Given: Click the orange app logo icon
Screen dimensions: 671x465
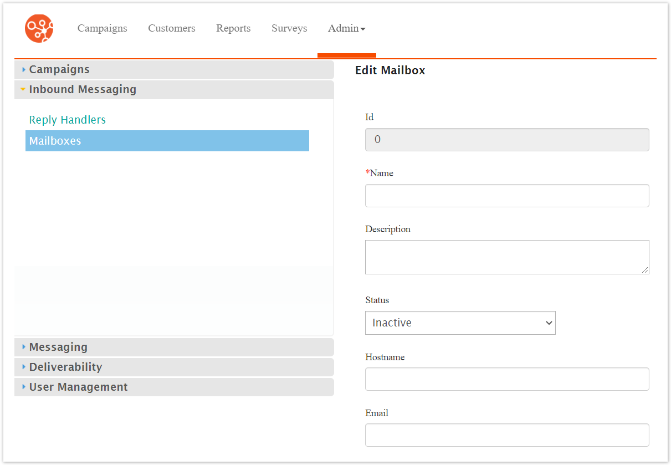Looking at the screenshot, I should [x=39, y=28].
